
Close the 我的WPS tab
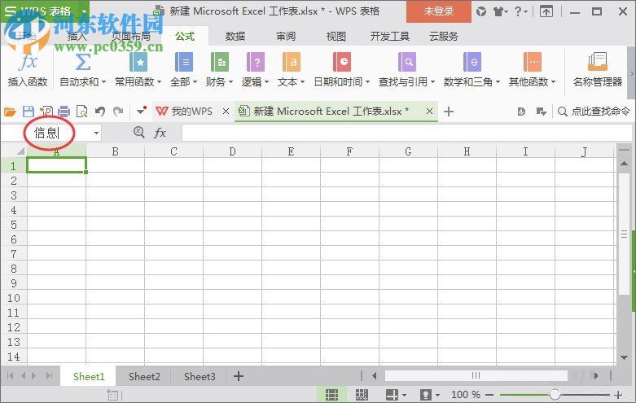(226, 111)
